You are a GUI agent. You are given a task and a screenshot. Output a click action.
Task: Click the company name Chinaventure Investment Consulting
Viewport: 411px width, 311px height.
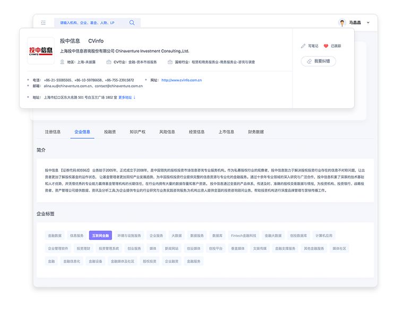pyautogui.click(x=152, y=51)
